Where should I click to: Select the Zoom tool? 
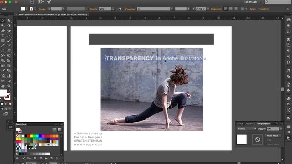[x=9, y=86]
